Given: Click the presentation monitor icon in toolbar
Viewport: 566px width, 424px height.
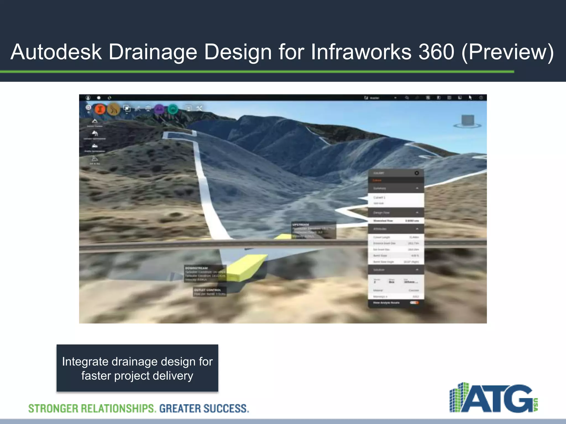Looking at the screenshot, I should pyautogui.click(x=188, y=108).
